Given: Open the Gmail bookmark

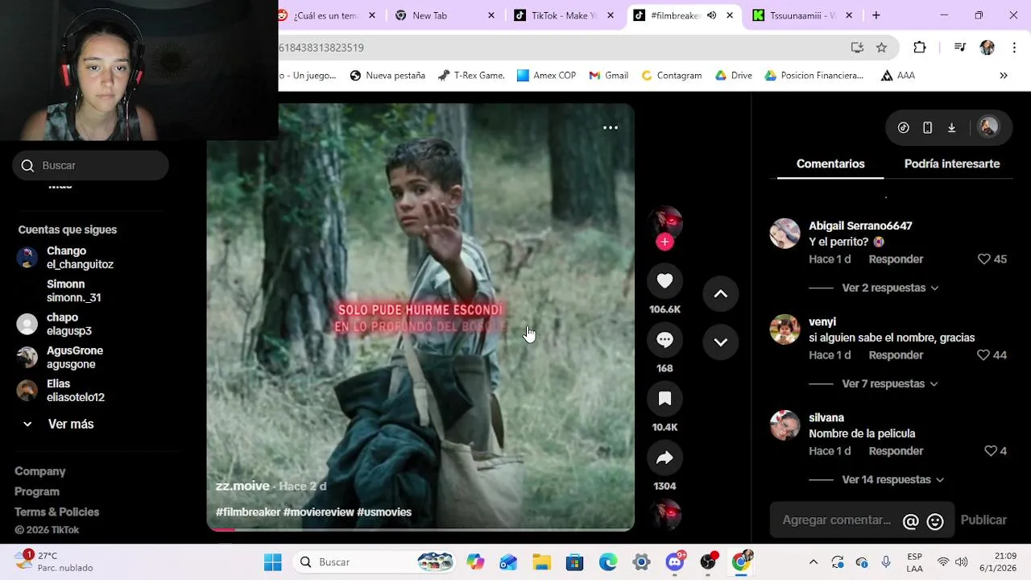Looking at the screenshot, I should coord(608,76).
